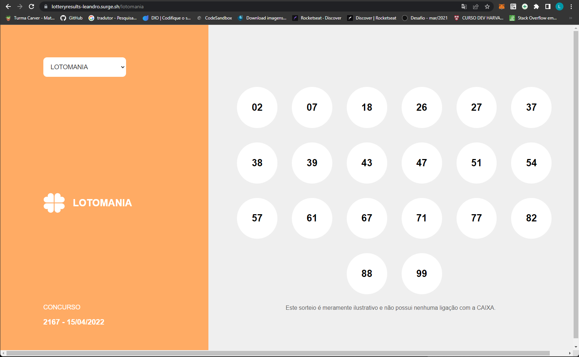Open the Extensions puzzle menu

tap(536, 6)
